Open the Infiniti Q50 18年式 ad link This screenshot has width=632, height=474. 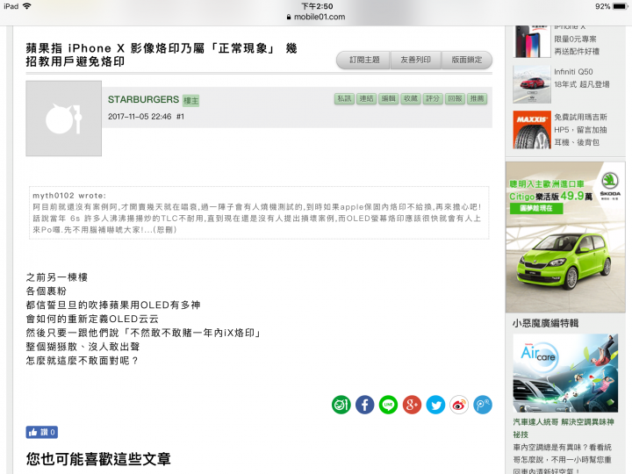[582, 78]
